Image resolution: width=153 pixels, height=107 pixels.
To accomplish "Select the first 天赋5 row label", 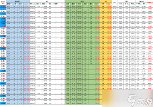I will (x=3, y=11).
